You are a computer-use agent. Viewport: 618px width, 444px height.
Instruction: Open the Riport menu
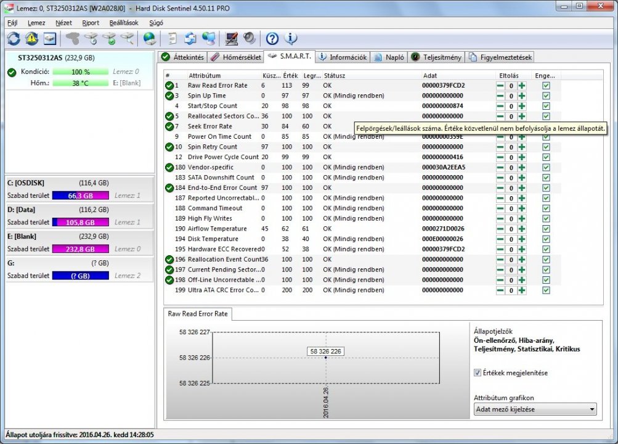(91, 23)
